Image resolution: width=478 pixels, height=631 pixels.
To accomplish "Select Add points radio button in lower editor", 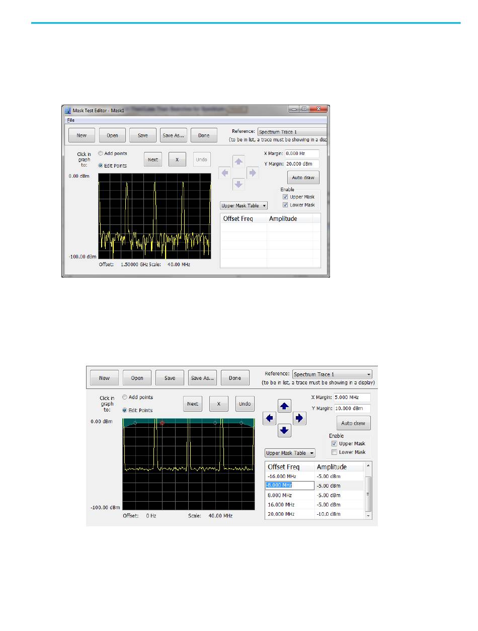I will point(125,397).
